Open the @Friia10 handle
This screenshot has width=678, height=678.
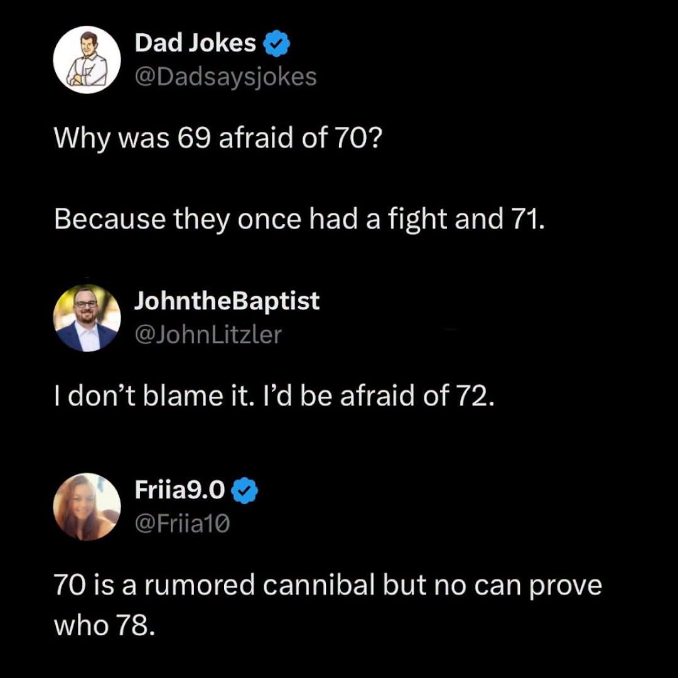(182, 522)
